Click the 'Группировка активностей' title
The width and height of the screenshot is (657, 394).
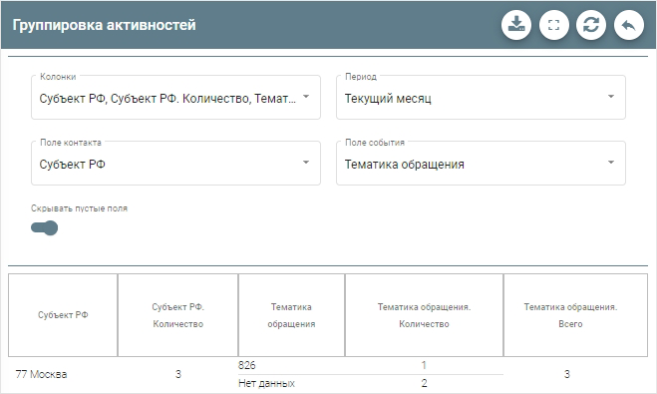pos(105,25)
